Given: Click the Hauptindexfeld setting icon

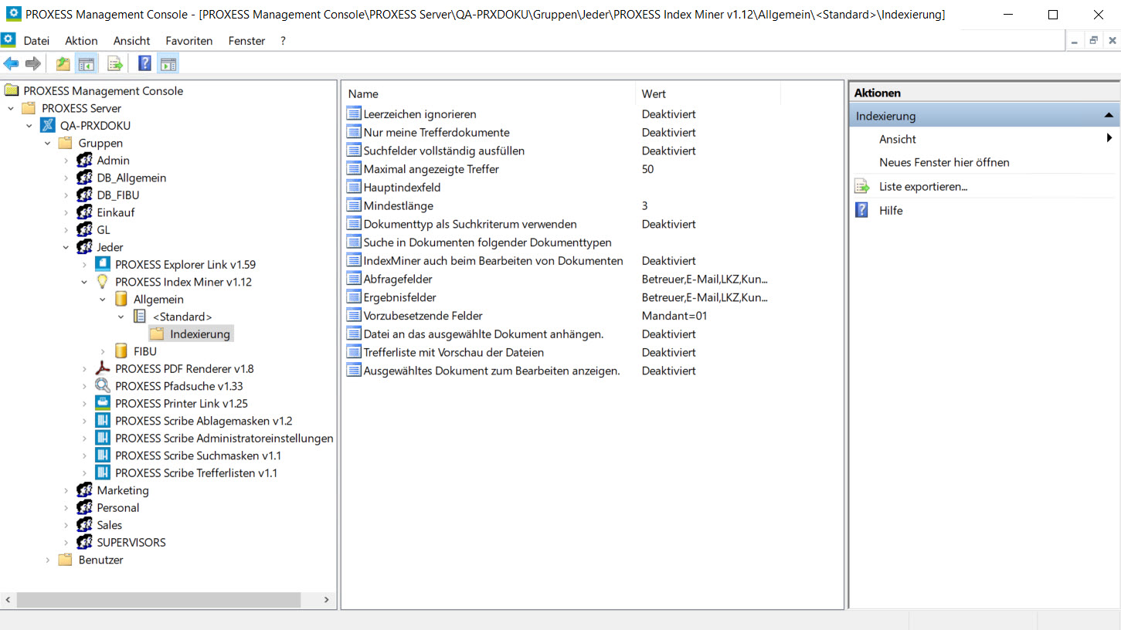Looking at the screenshot, I should [x=354, y=187].
